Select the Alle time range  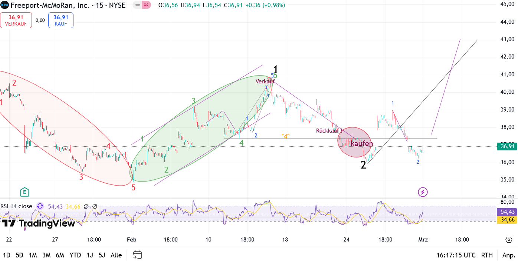point(116,255)
